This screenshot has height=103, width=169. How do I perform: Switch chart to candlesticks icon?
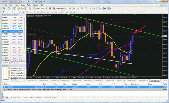(74, 8)
